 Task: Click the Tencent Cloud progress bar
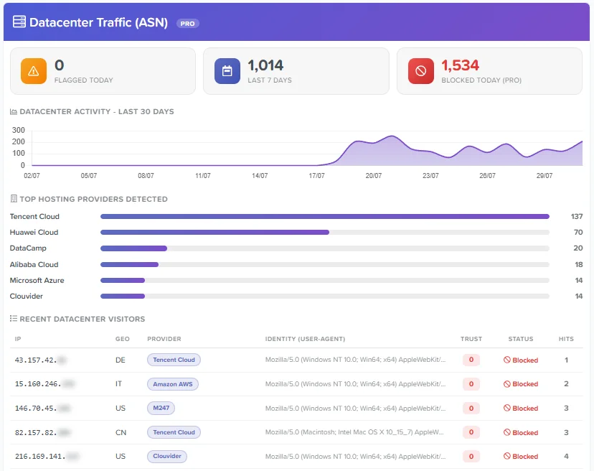(325, 217)
